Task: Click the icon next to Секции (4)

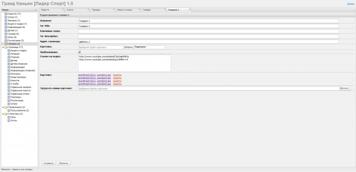Action: point(6,34)
